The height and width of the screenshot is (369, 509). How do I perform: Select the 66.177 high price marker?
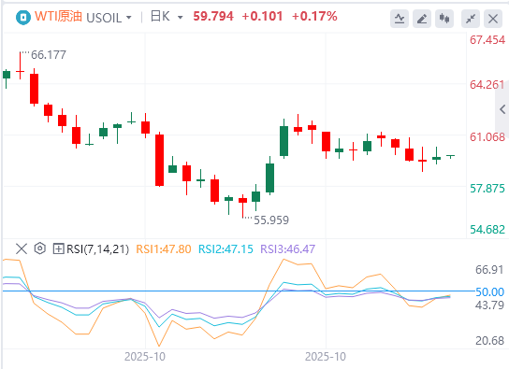click(49, 55)
